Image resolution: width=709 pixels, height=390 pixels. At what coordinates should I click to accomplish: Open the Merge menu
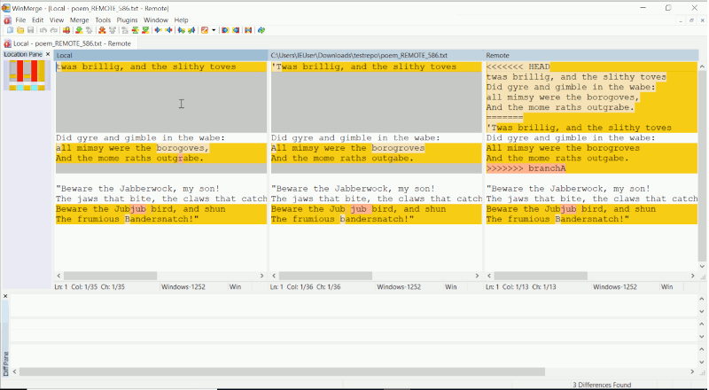(x=80, y=19)
